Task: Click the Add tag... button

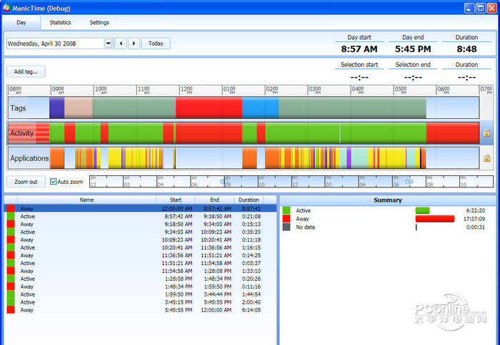Action: pos(26,71)
